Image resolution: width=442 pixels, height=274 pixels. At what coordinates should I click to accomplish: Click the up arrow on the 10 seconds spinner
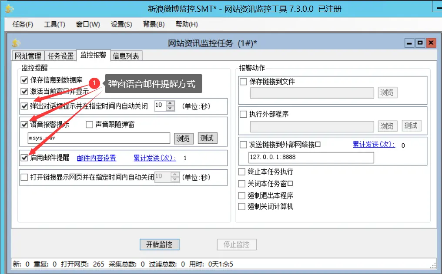click(170, 103)
